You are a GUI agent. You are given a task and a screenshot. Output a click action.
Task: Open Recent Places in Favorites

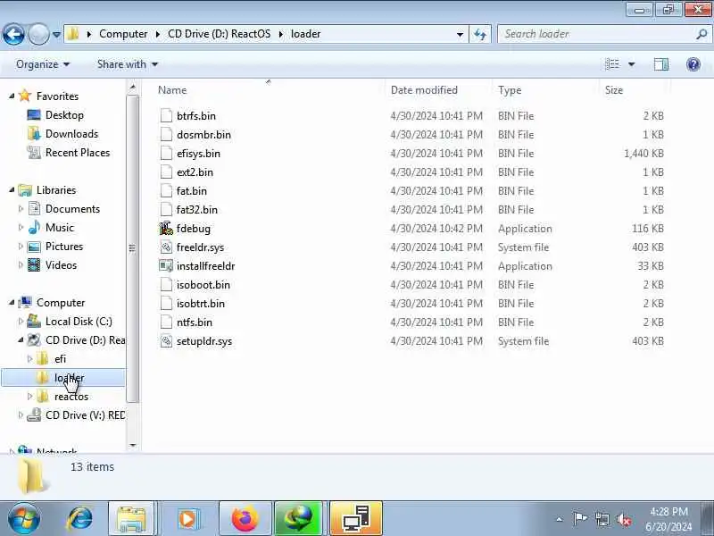tap(78, 153)
